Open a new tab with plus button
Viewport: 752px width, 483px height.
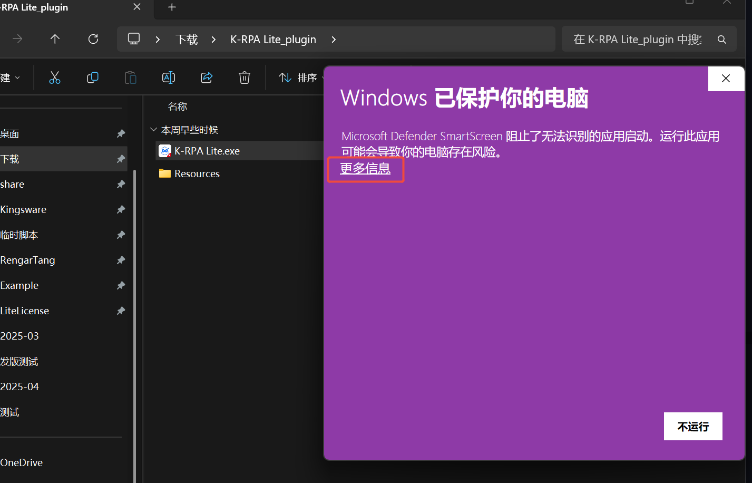tap(172, 7)
